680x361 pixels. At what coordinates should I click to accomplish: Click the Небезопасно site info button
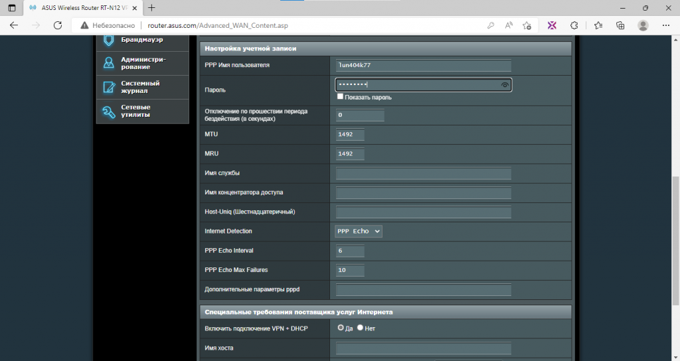[108, 26]
